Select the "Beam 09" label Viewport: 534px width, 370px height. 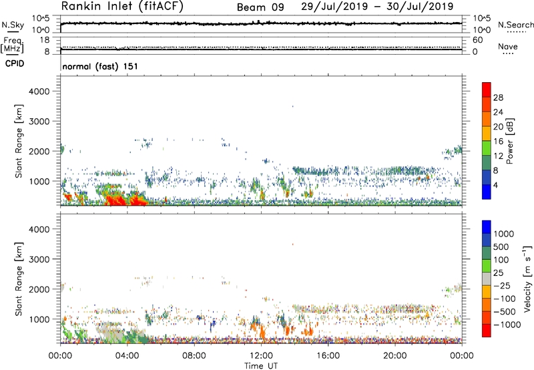click(x=260, y=7)
